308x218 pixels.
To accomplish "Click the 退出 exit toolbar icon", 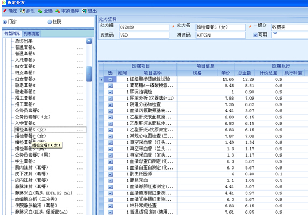I will (84, 11).
